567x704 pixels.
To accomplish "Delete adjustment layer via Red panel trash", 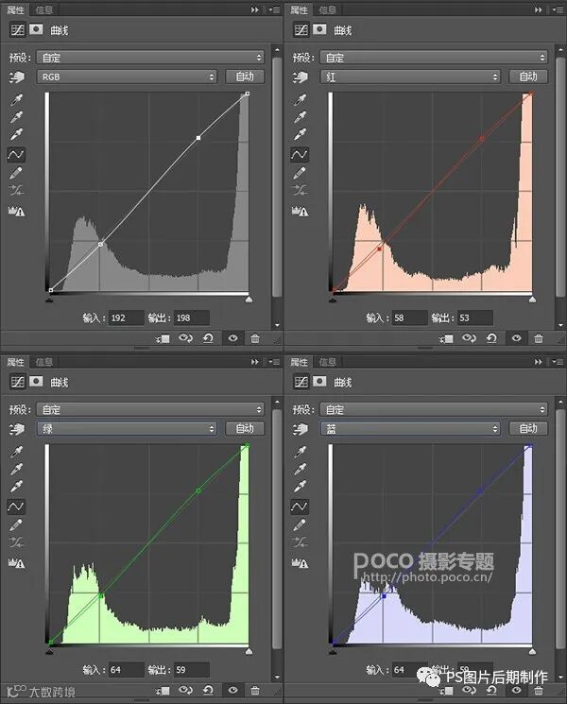I will (x=539, y=338).
